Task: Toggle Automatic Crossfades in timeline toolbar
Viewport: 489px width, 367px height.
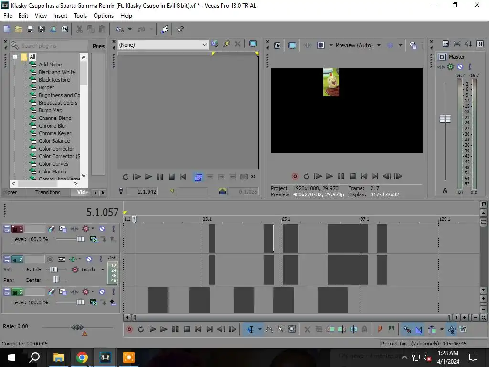Action: click(x=418, y=329)
